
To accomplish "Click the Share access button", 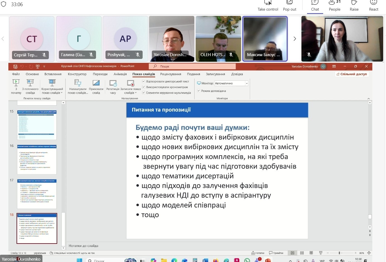I will click(352, 74).
